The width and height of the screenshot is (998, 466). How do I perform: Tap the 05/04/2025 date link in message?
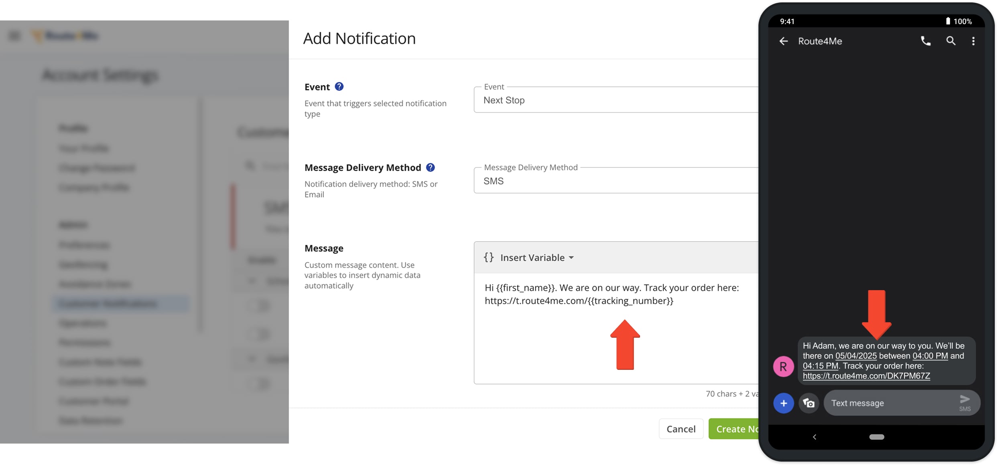tap(856, 356)
